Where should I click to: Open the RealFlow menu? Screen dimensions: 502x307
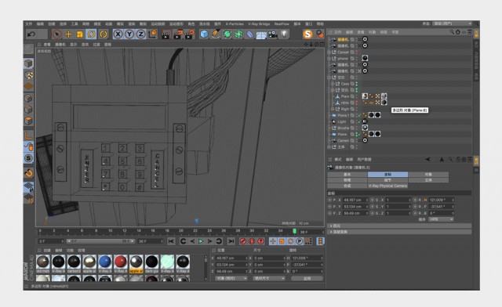(282, 24)
